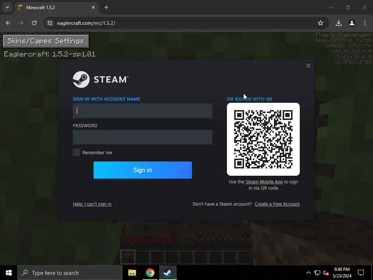Viewport: 373px width, 280px height.
Task: Open Skins/Capes Settings in Eaglercraft
Action: click(46, 41)
